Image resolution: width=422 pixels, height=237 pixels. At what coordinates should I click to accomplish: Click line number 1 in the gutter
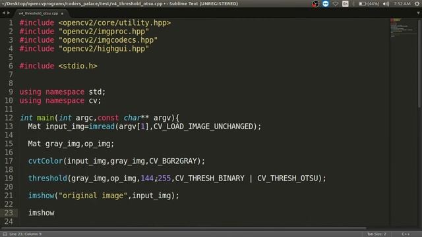pyautogui.click(x=11, y=23)
